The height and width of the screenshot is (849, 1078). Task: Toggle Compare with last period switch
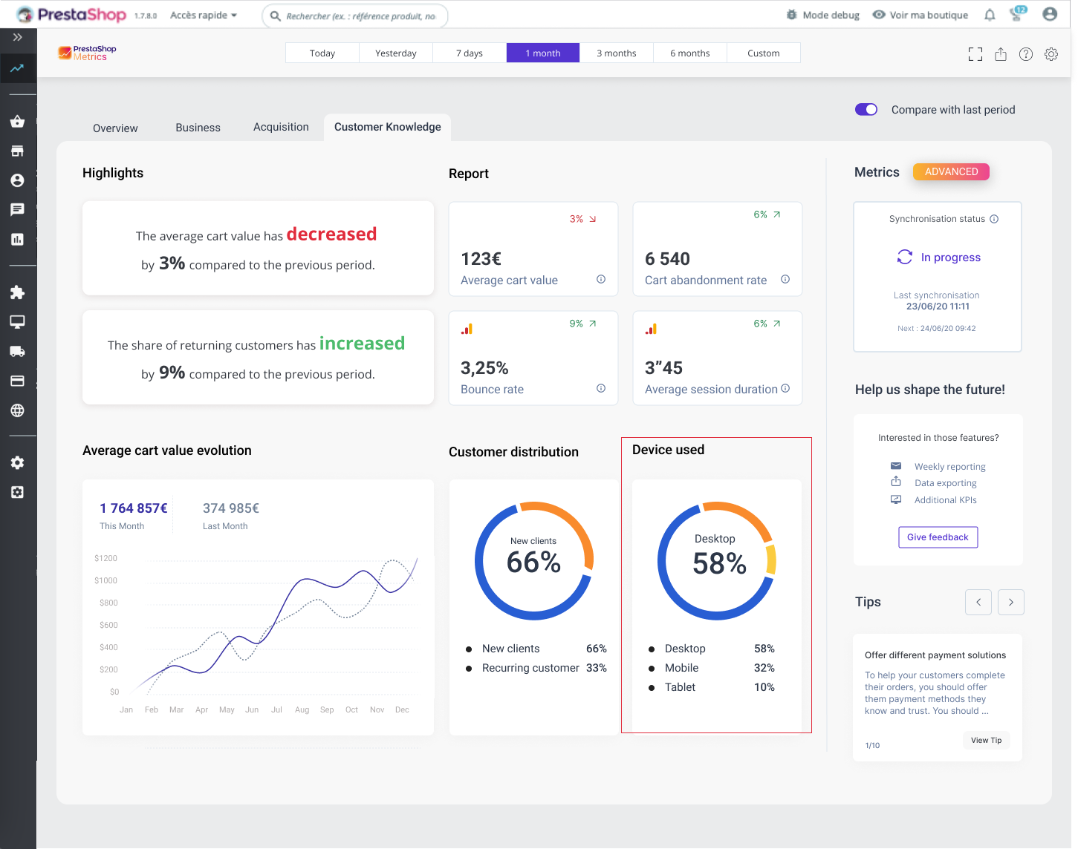tap(866, 110)
